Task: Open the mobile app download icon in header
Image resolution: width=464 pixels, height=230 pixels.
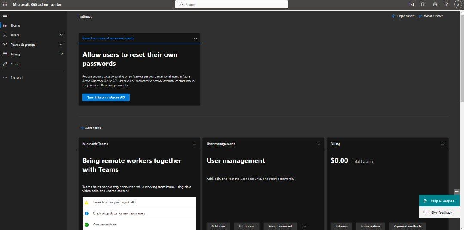Action: [x=423, y=4]
